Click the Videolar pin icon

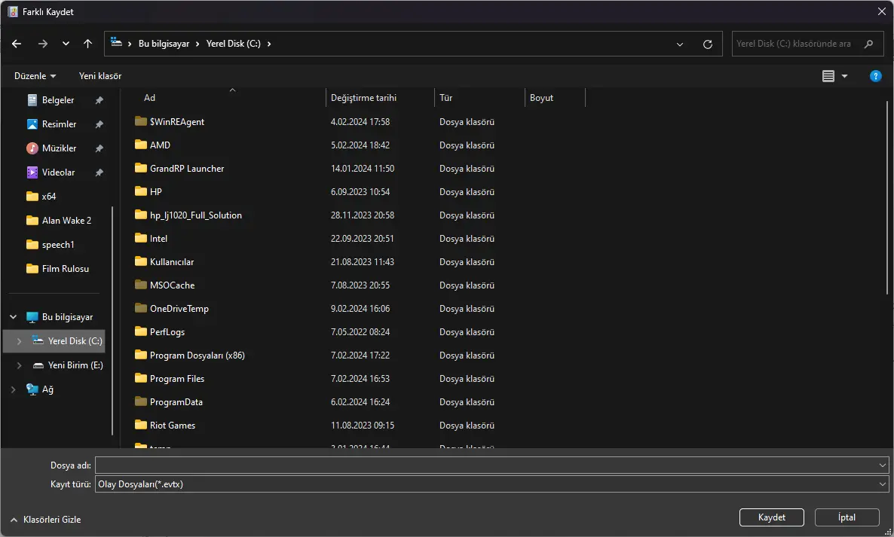[x=100, y=172]
